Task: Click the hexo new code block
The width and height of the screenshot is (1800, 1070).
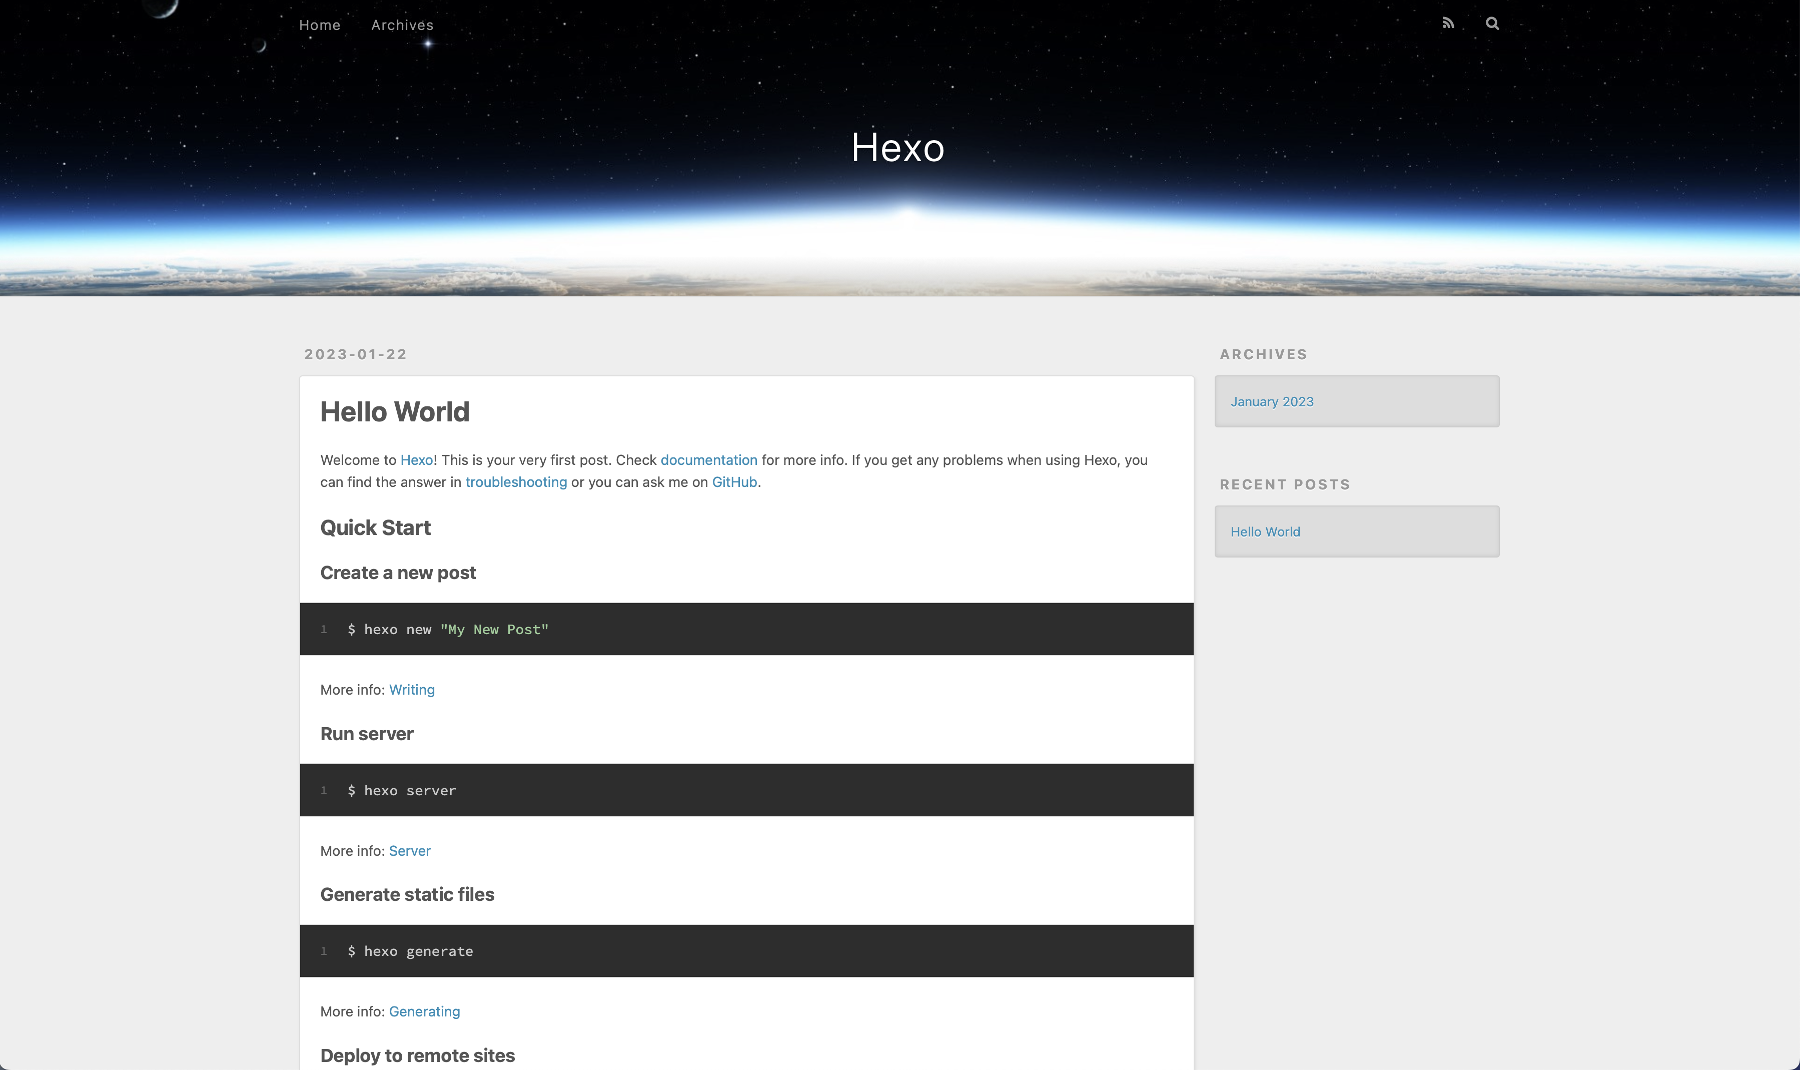Action: pyautogui.click(x=746, y=630)
